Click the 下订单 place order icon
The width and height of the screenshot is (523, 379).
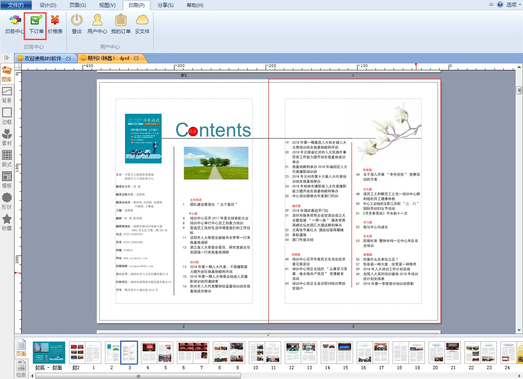36,24
